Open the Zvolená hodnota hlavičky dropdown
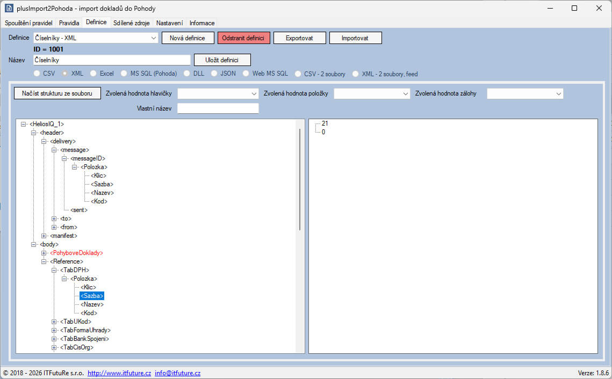Viewport: 612px width, 379px height. tap(254, 93)
